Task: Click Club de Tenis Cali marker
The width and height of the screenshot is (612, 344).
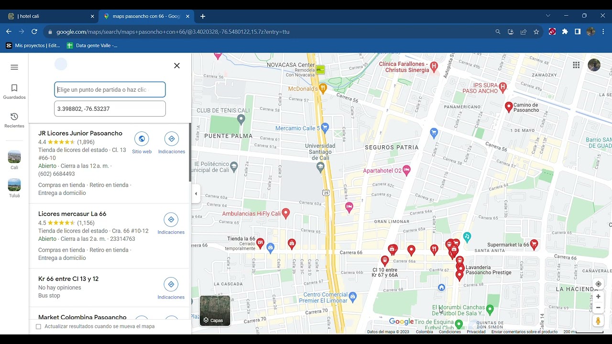Action: click(241, 118)
